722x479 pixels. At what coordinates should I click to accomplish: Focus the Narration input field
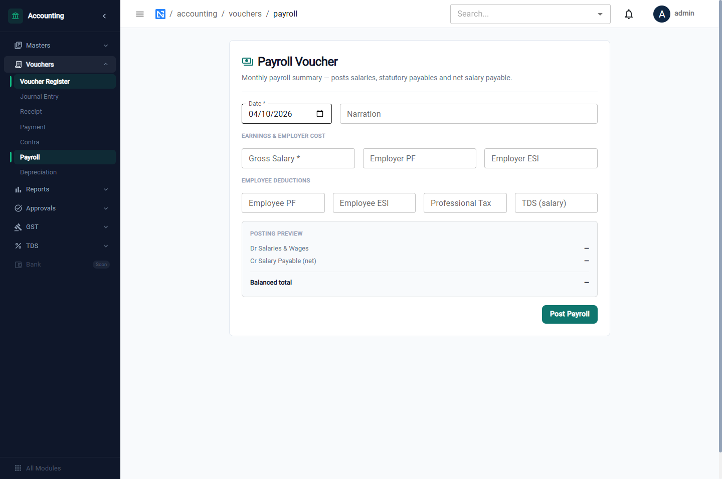click(x=469, y=114)
